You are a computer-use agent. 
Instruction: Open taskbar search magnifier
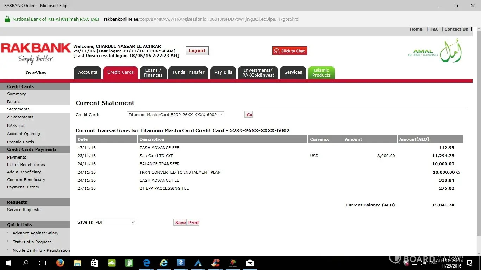pos(25,263)
